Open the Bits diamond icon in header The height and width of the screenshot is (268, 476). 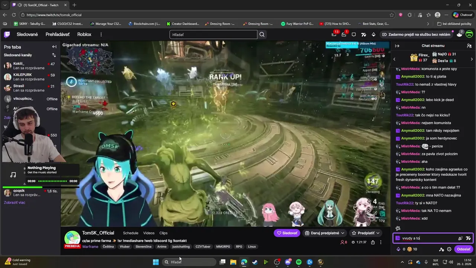point(373,35)
